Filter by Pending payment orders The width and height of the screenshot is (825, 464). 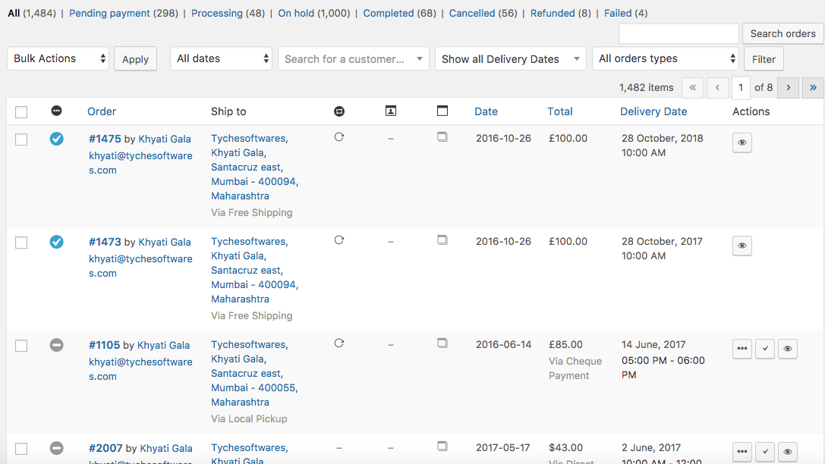[109, 13]
